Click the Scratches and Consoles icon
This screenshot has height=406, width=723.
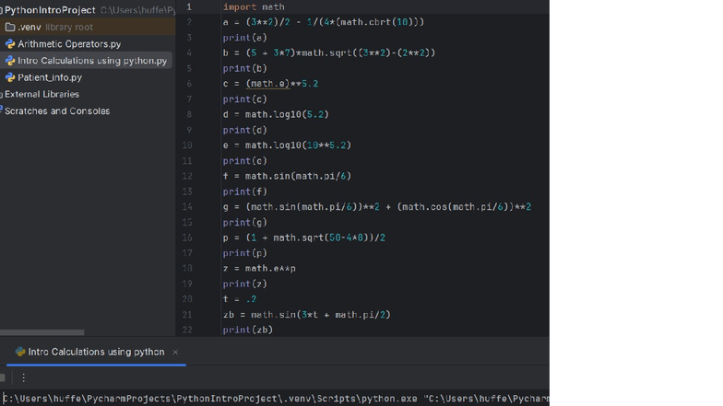(x=2, y=110)
